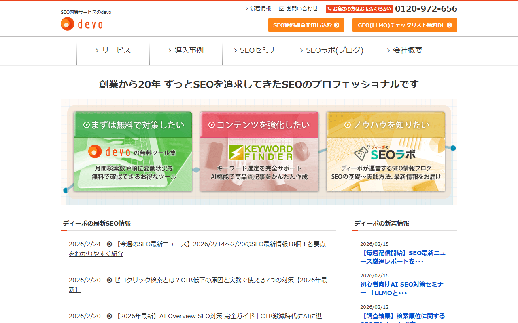Click the envelope icon beside お問い合わせ
Screen dimensions: 518x323
coord(282,9)
